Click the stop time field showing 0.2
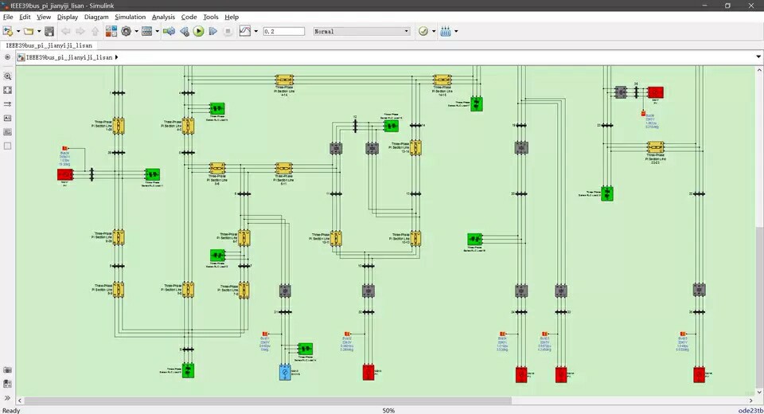 [283, 31]
